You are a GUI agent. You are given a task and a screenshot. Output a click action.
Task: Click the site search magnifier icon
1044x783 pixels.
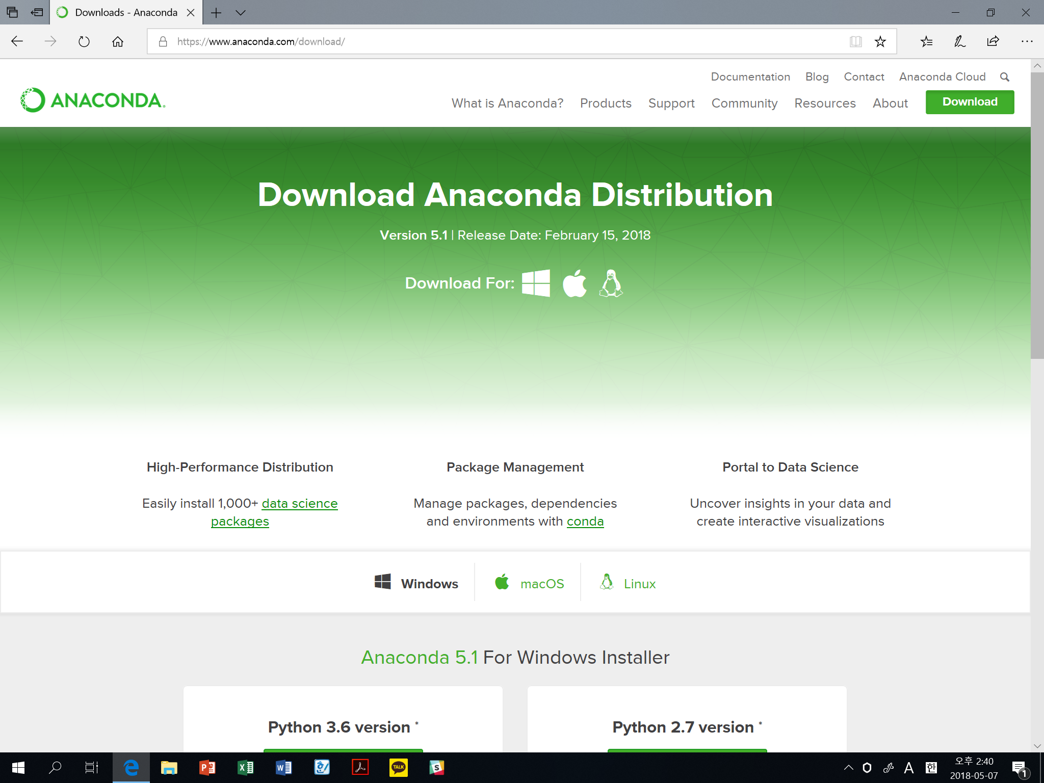pos(1005,77)
